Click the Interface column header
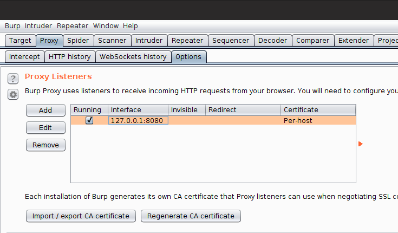 tap(138, 110)
